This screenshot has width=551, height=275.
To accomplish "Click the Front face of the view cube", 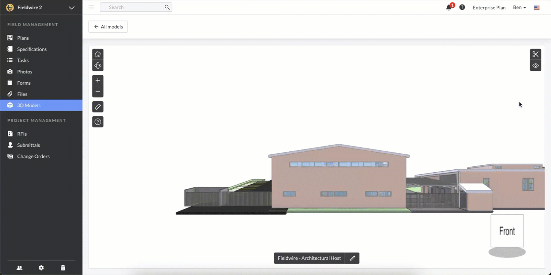I will [x=507, y=231].
